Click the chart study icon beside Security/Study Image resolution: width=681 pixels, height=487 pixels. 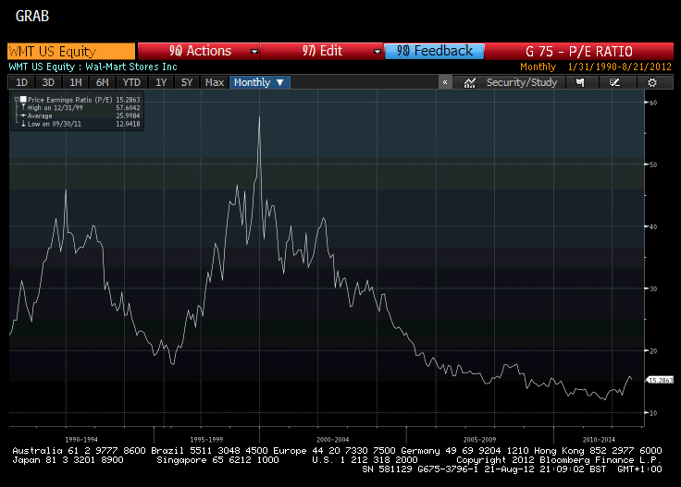coord(469,82)
